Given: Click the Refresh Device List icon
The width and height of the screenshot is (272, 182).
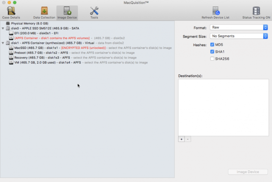Looking at the screenshot, I should point(216,11).
